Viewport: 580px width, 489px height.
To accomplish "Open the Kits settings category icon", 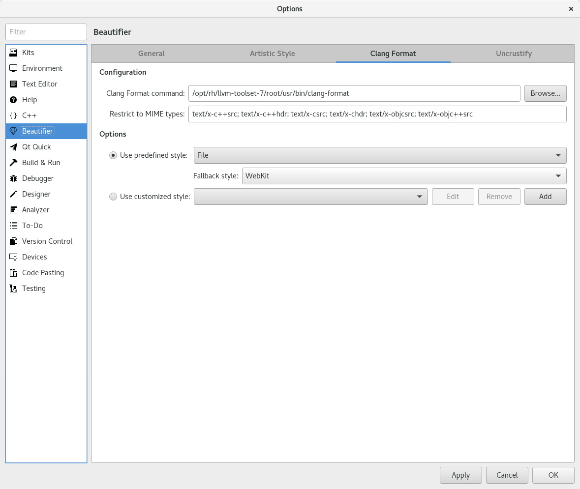I will pyautogui.click(x=13, y=53).
